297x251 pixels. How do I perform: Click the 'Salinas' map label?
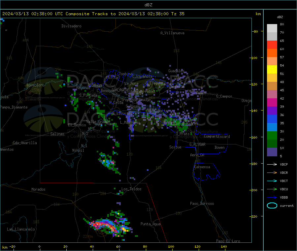(57, 134)
